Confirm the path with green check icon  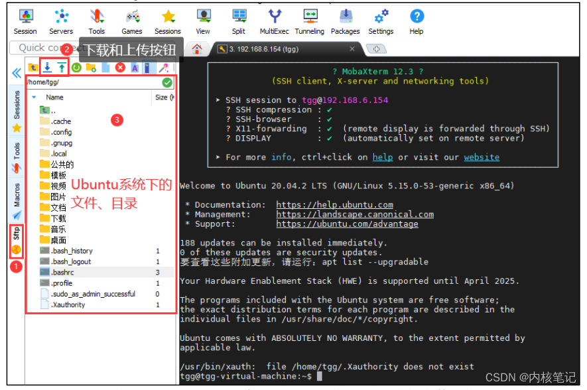pyautogui.click(x=167, y=82)
